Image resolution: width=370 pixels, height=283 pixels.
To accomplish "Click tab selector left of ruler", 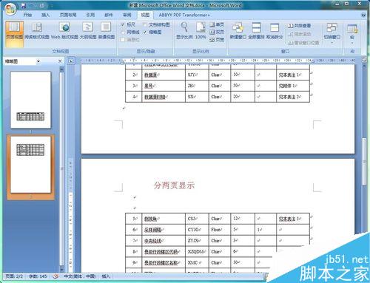I will 71,61.
